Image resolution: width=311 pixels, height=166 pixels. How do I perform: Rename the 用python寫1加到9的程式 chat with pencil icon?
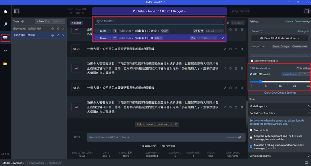[x=58, y=29]
